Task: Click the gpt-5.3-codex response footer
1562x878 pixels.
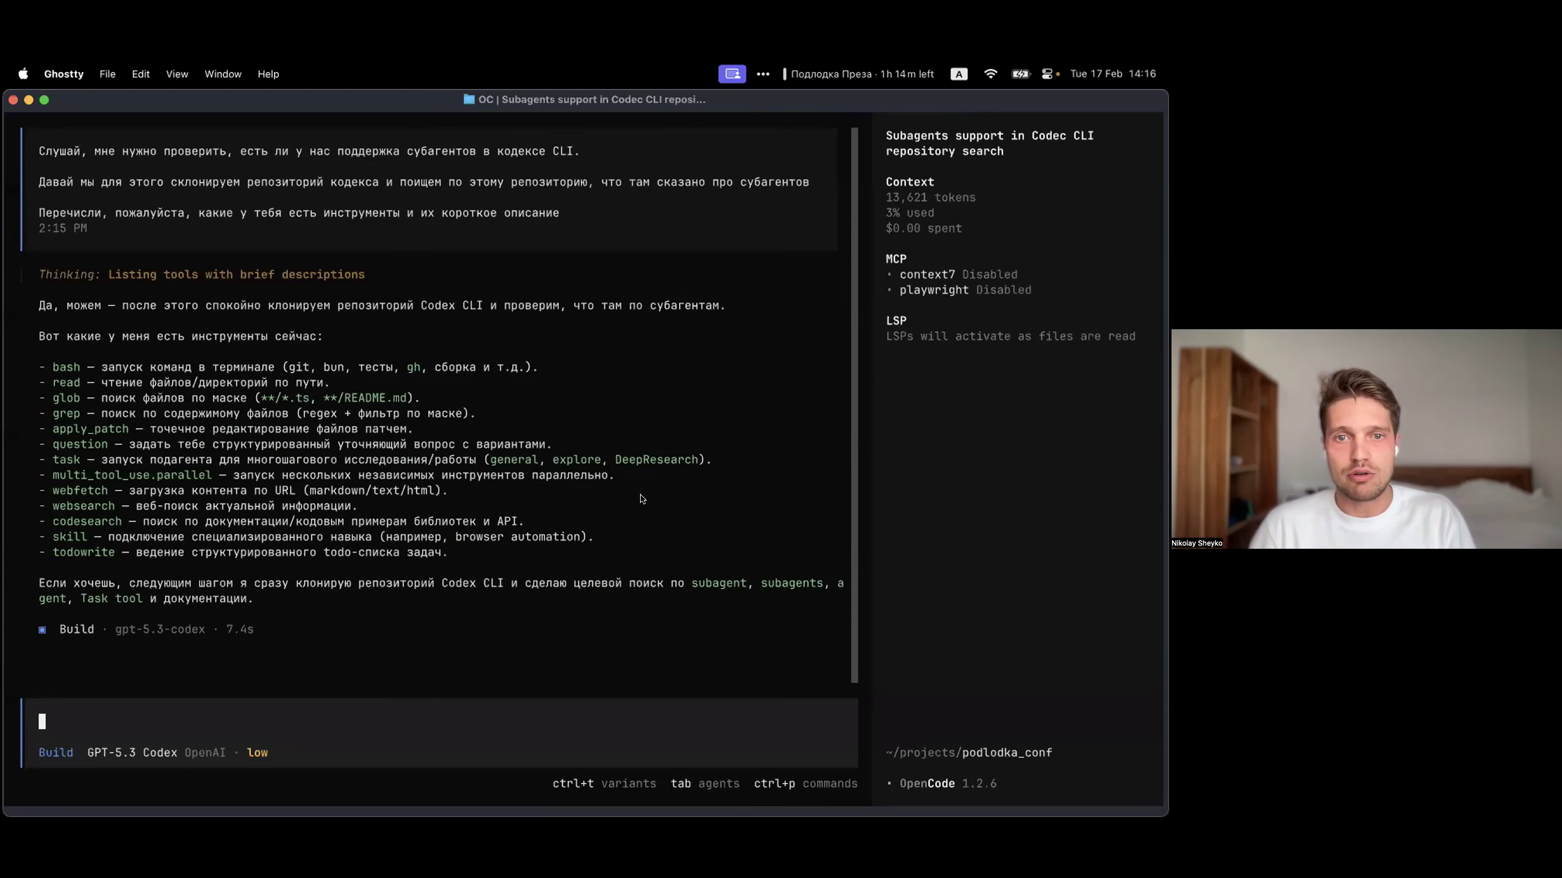Action: (160, 629)
